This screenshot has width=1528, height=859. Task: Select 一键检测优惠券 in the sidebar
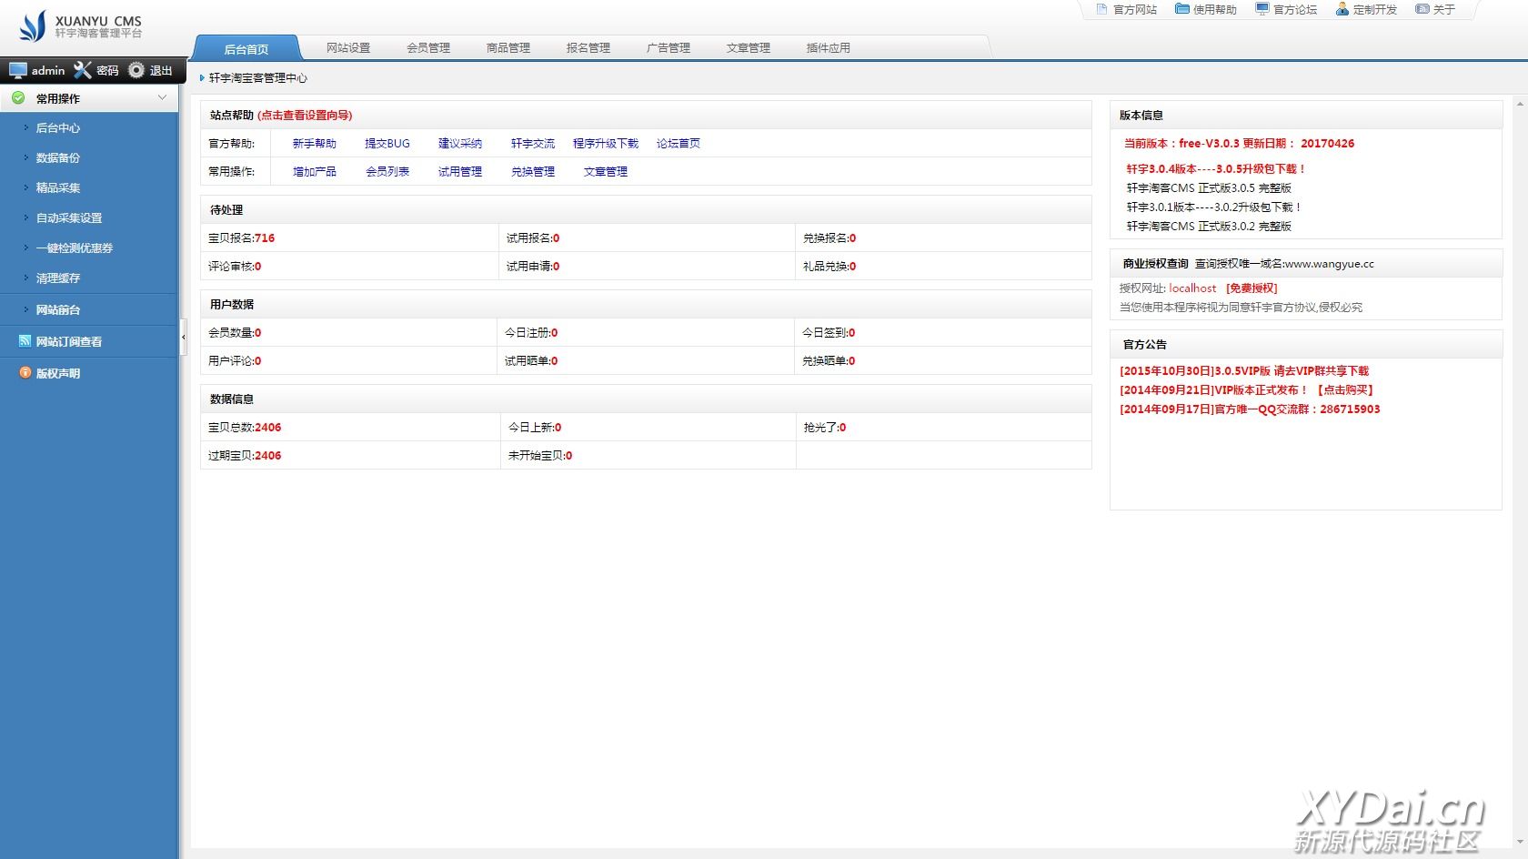(75, 248)
